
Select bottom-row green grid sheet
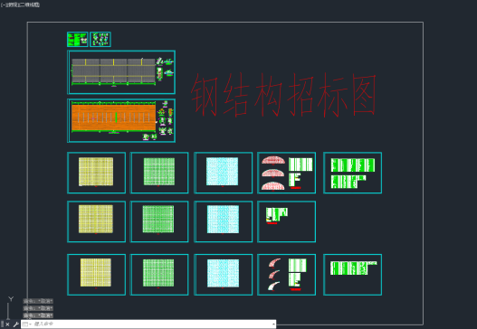159,275
